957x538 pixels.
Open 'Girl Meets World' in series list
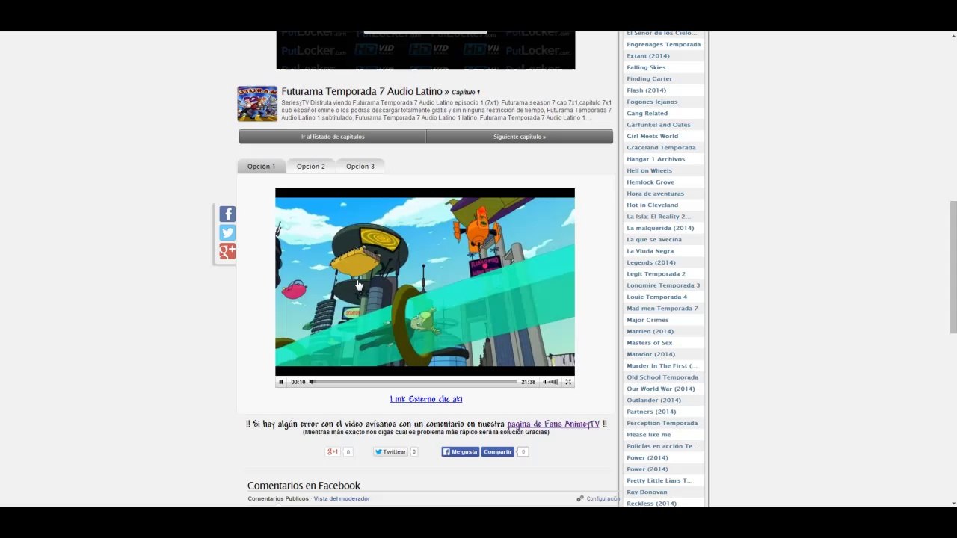click(x=653, y=136)
